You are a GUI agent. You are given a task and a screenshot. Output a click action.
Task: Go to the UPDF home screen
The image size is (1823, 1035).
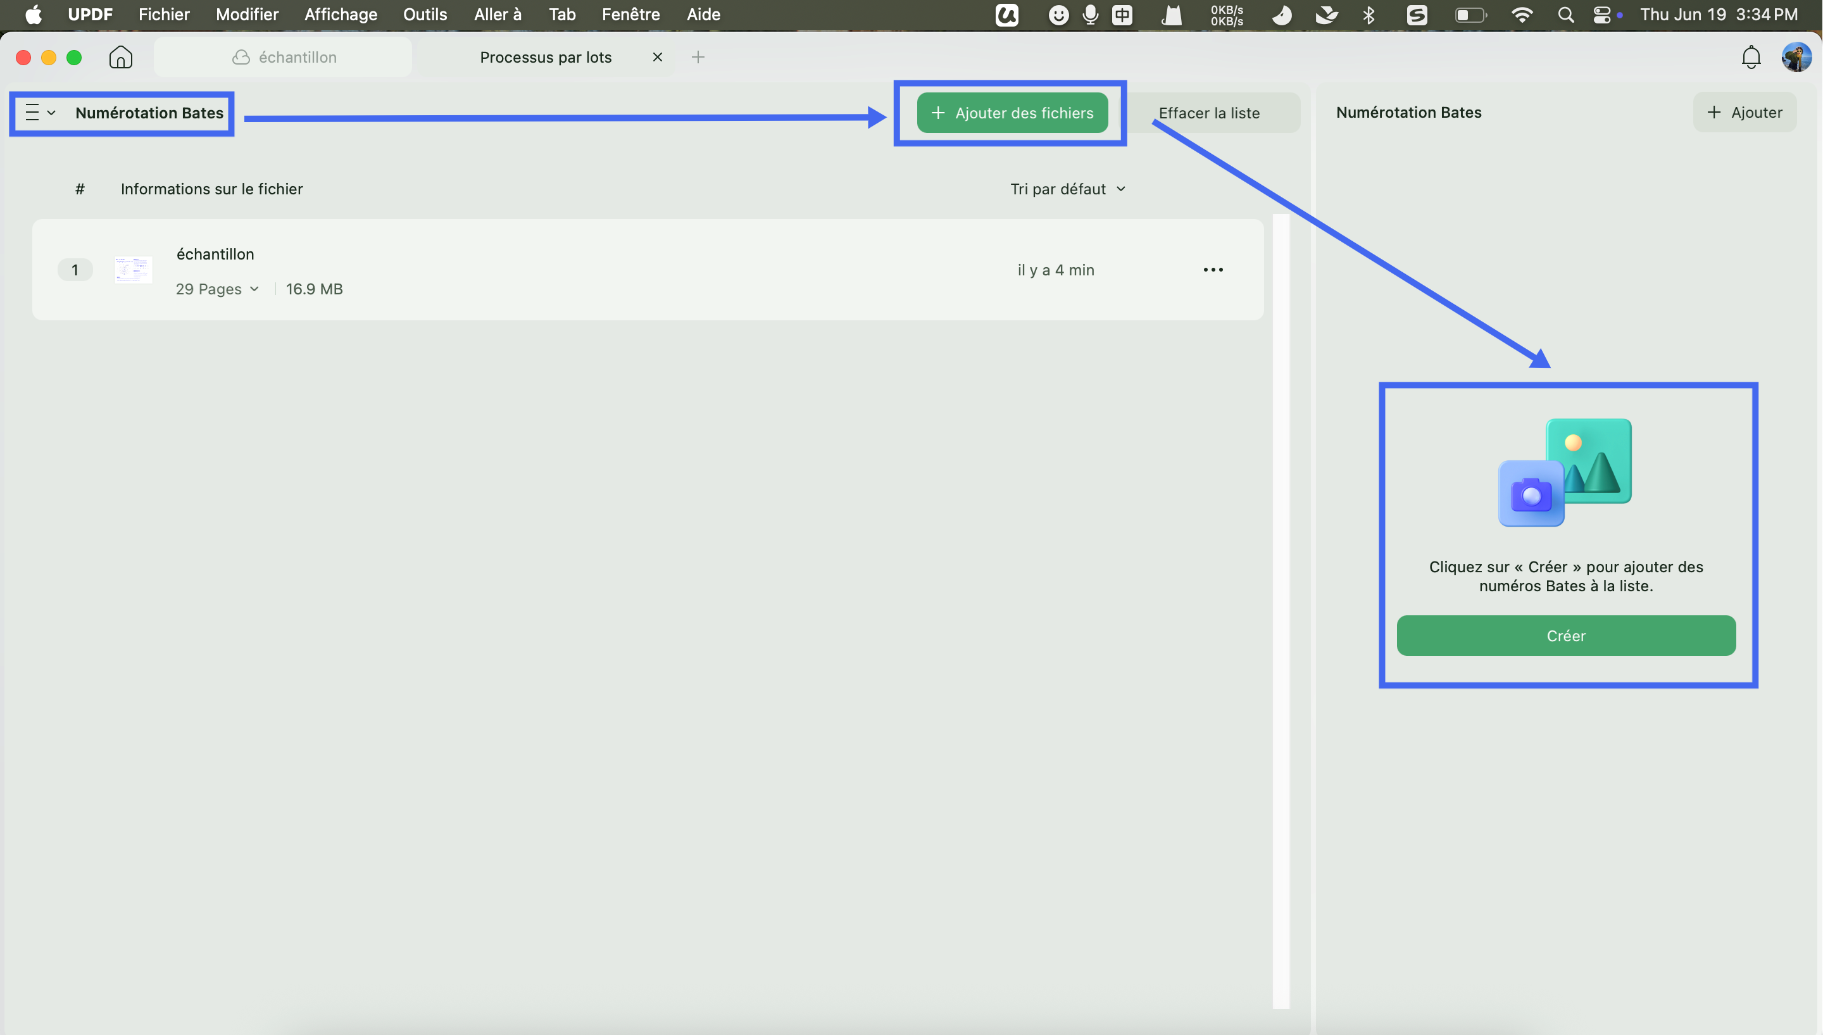pyautogui.click(x=121, y=57)
